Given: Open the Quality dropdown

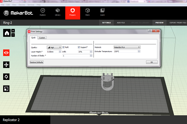Looking at the screenshot, I should 54,47.
